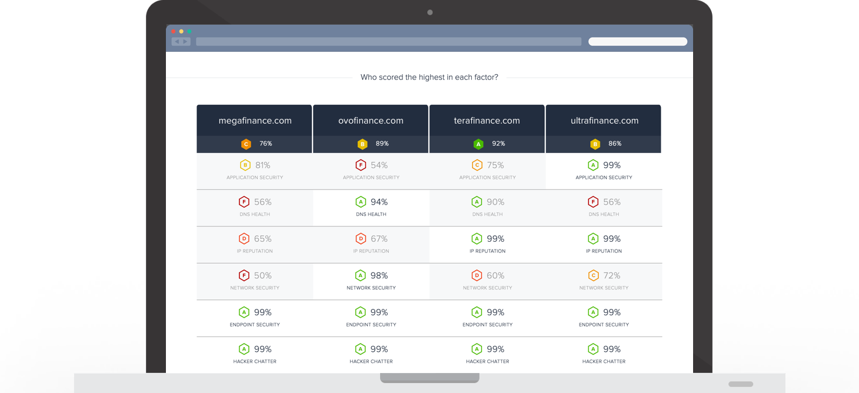
Task: Click the Hacker Chatter label under terafinance
Action: point(488,361)
